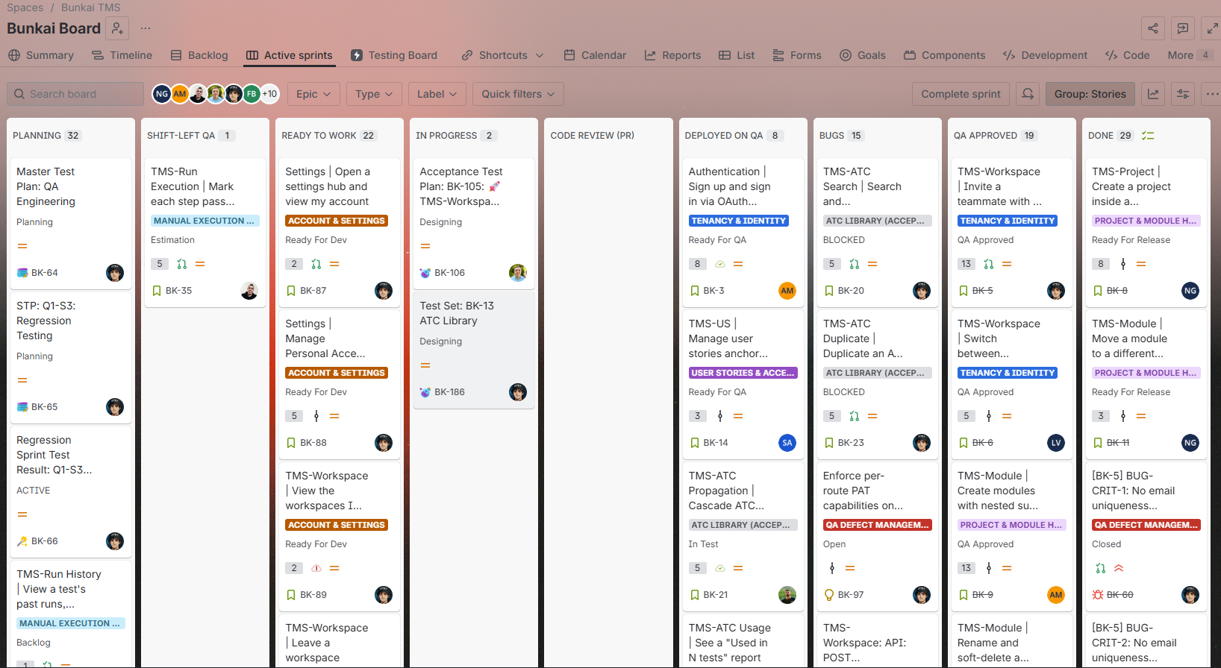
Task: Toggle AM avatar assignee filter
Action: (x=180, y=94)
